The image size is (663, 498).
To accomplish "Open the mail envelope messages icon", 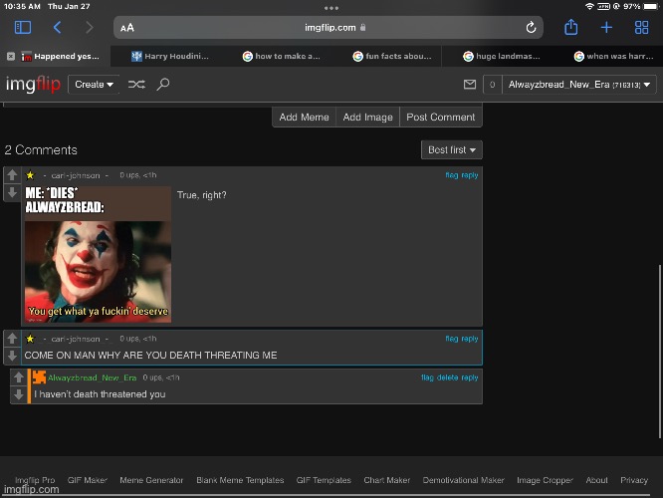I will [x=470, y=85].
